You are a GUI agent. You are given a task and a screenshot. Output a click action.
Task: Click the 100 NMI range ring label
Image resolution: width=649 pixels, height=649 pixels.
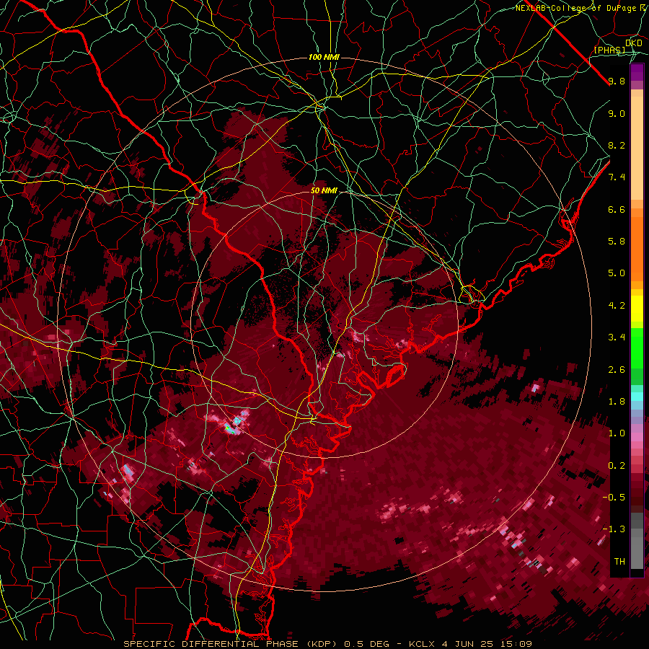[x=324, y=57]
